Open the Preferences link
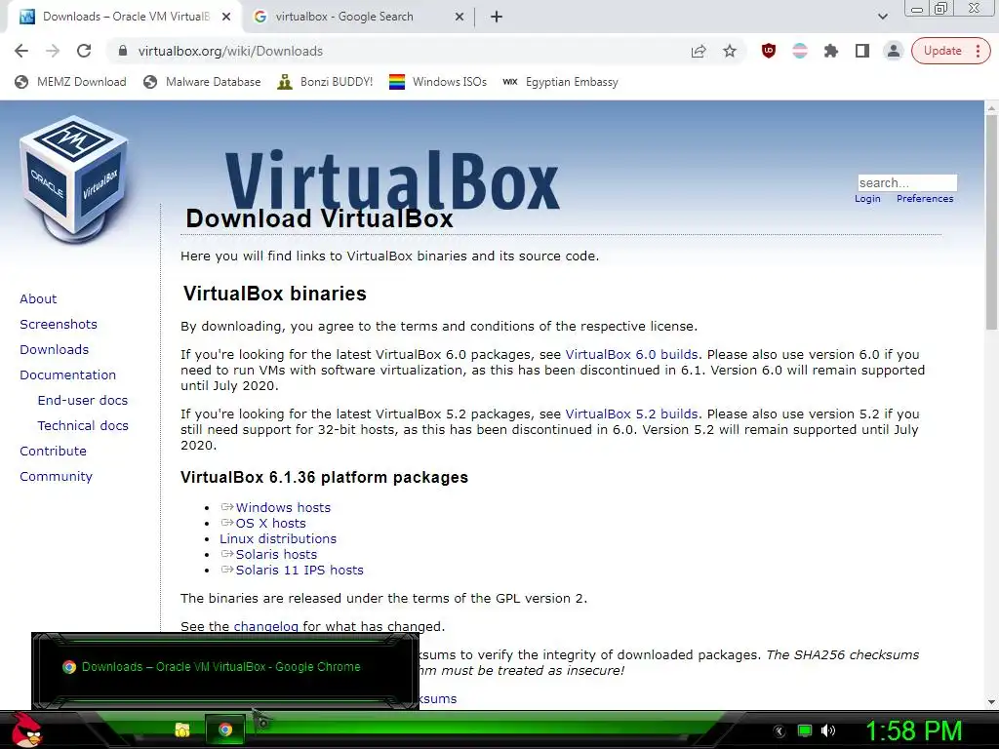The height and width of the screenshot is (749, 999). tap(925, 199)
